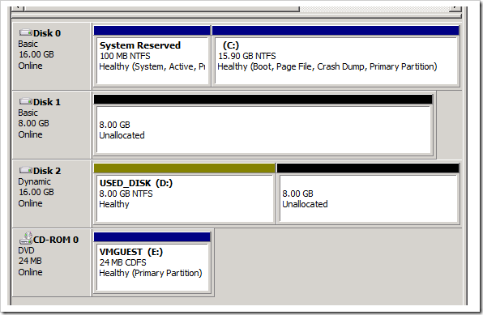
Task: Select the VMGUEST (E:) CDFS volume
Action: click(152, 267)
